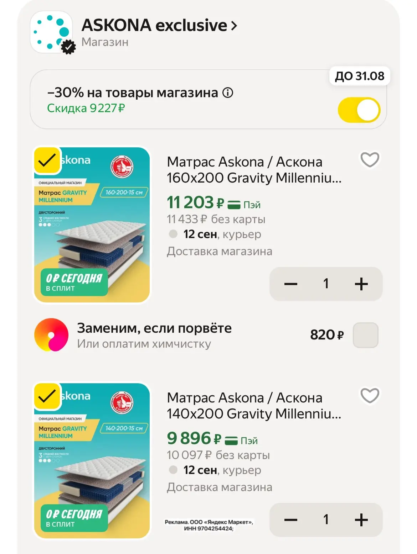Increase quantity of the 160x200 mattress
The height and width of the screenshot is (554, 417).
(x=361, y=284)
